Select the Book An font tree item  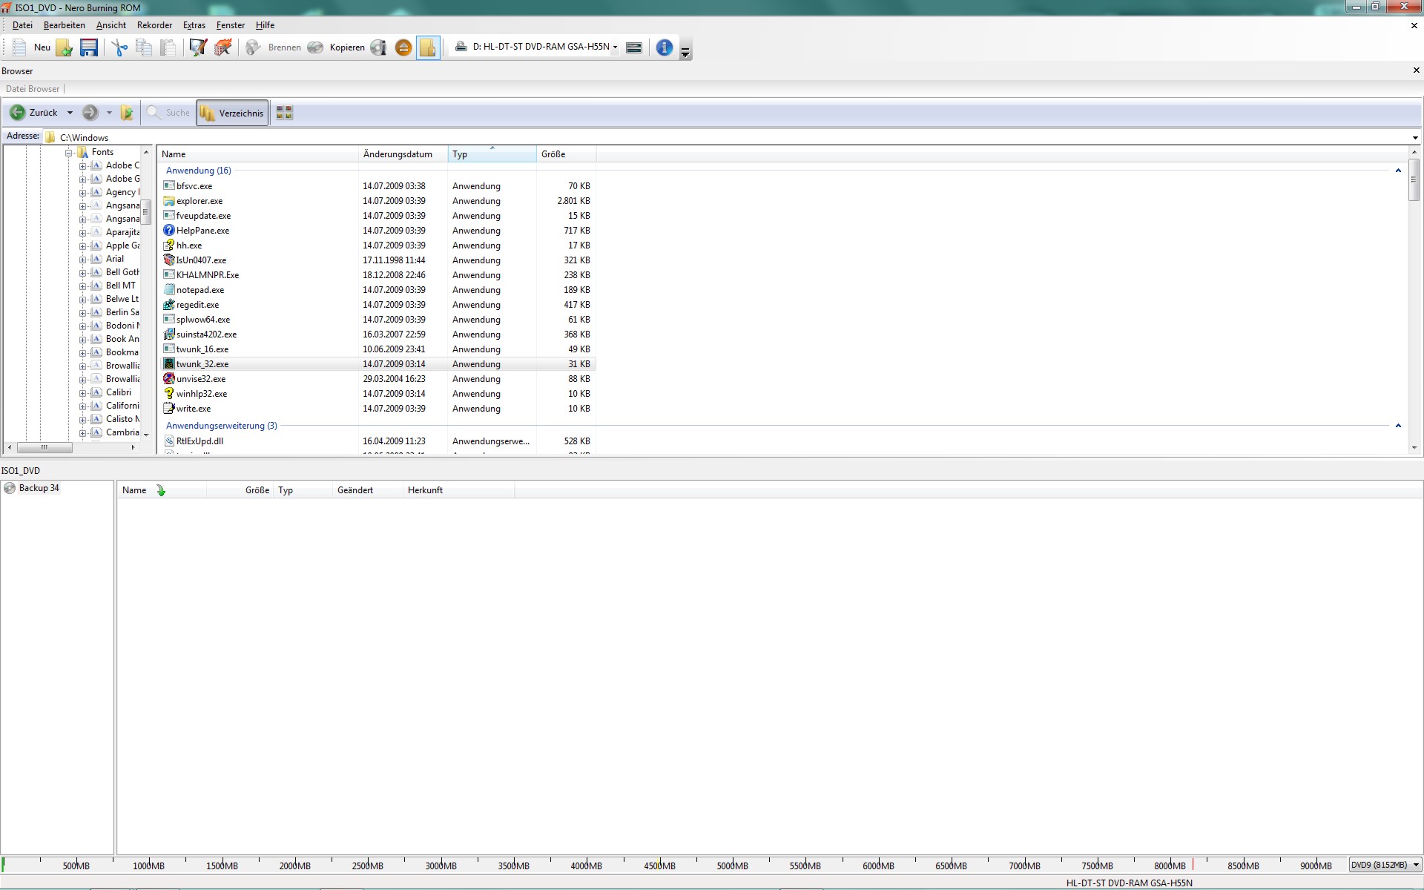[122, 339]
